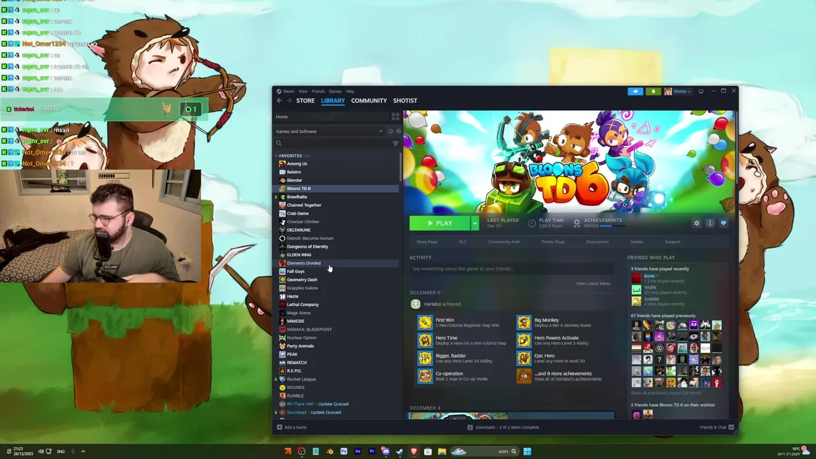
Task: Open Friends & Chat panel
Action: tap(717, 427)
